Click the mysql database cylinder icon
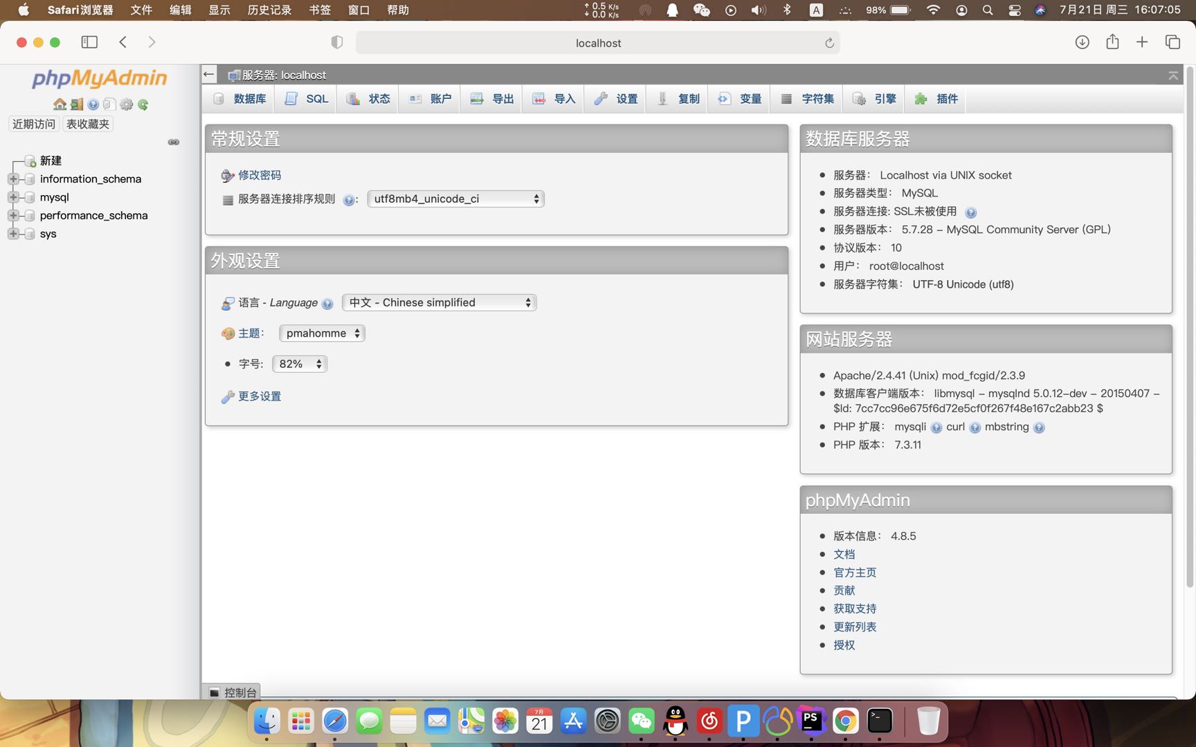The height and width of the screenshot is (747, 1196). point(30,197)
